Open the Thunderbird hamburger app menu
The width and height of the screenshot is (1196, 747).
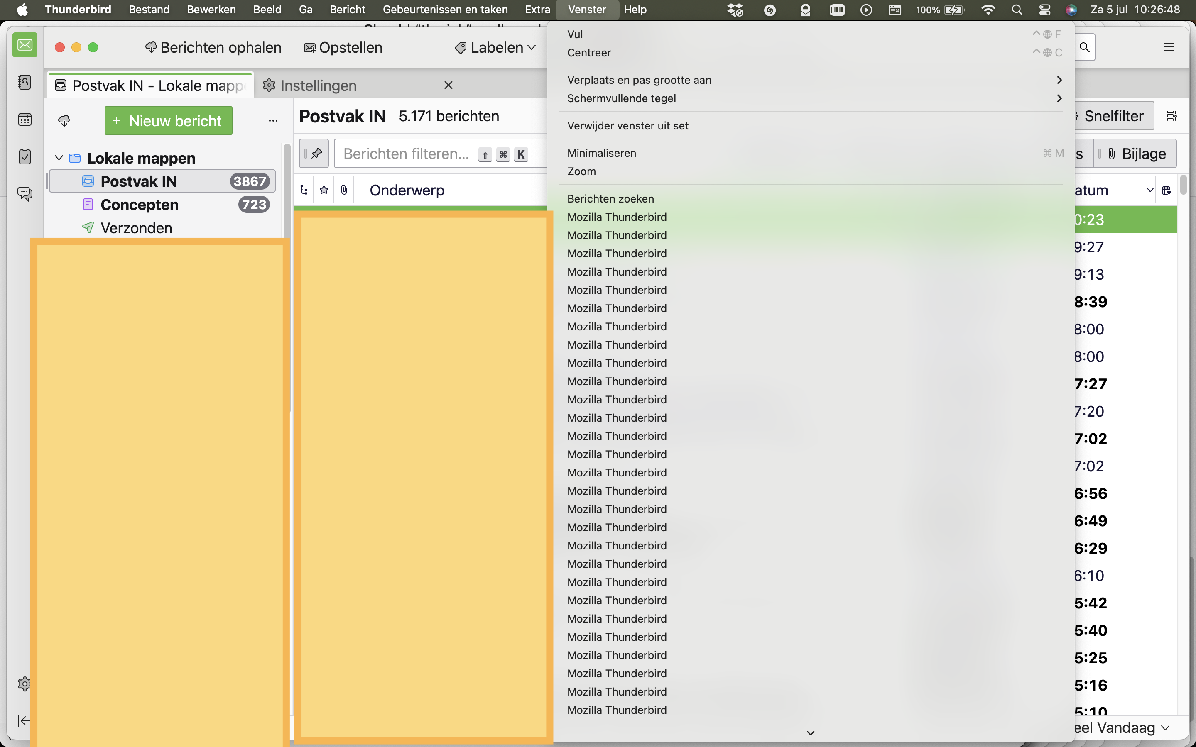(x=1168, y=47)
